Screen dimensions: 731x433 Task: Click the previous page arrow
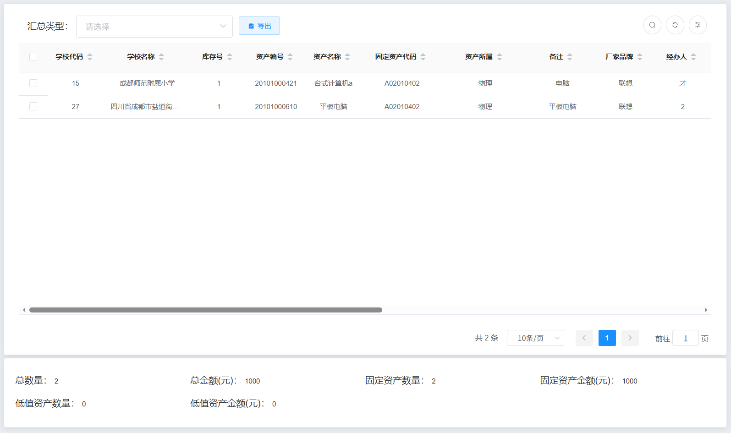pyautogui.click(x=584, y=338)
